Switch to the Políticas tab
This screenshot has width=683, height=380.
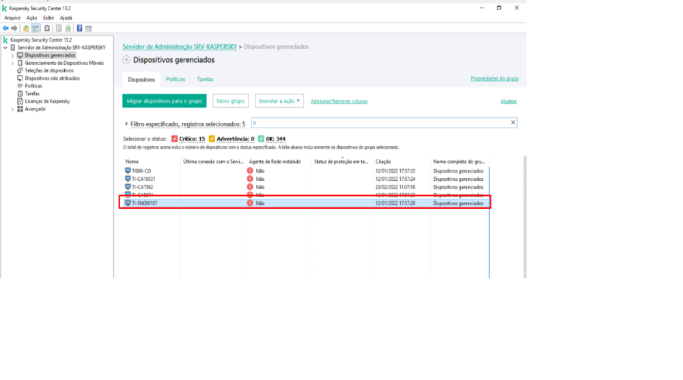[x=176, y=79]
